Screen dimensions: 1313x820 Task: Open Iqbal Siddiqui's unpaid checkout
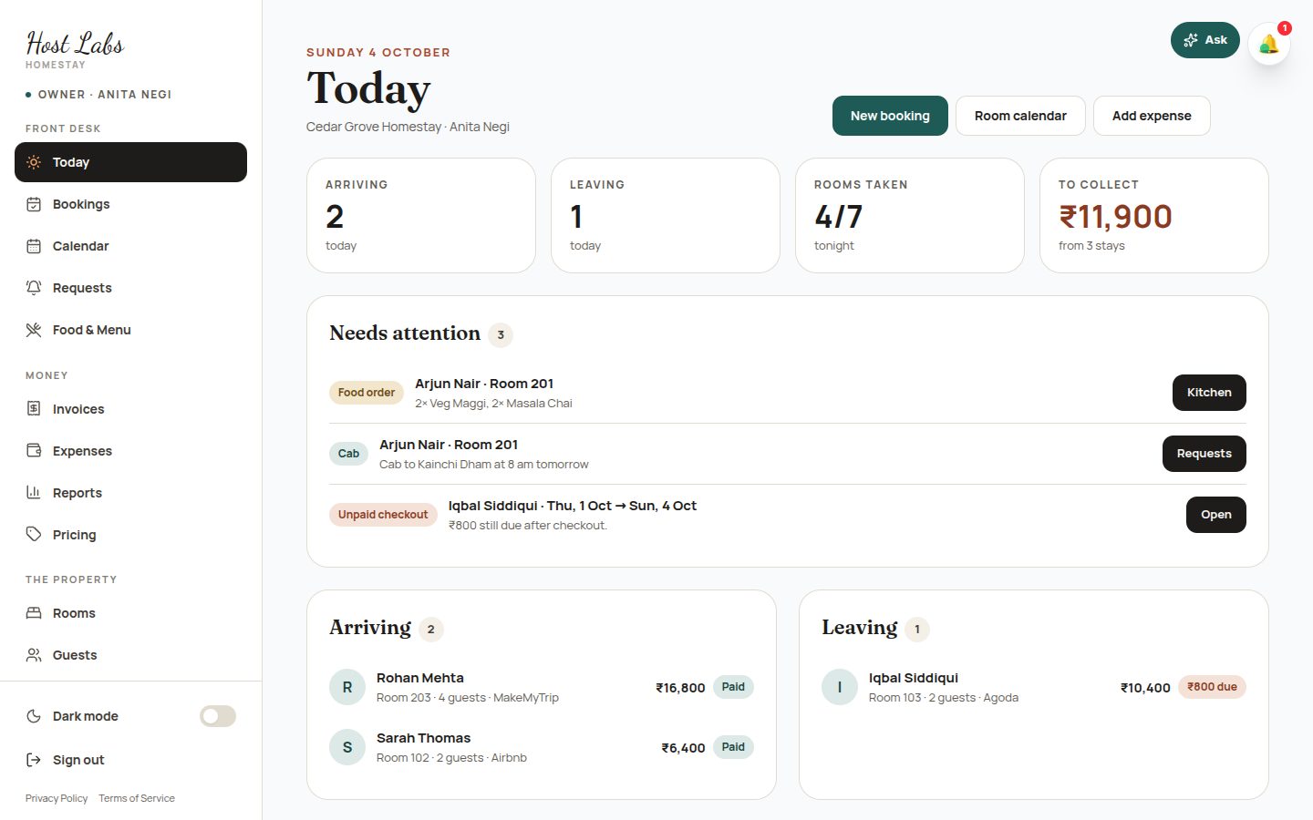1215,515
